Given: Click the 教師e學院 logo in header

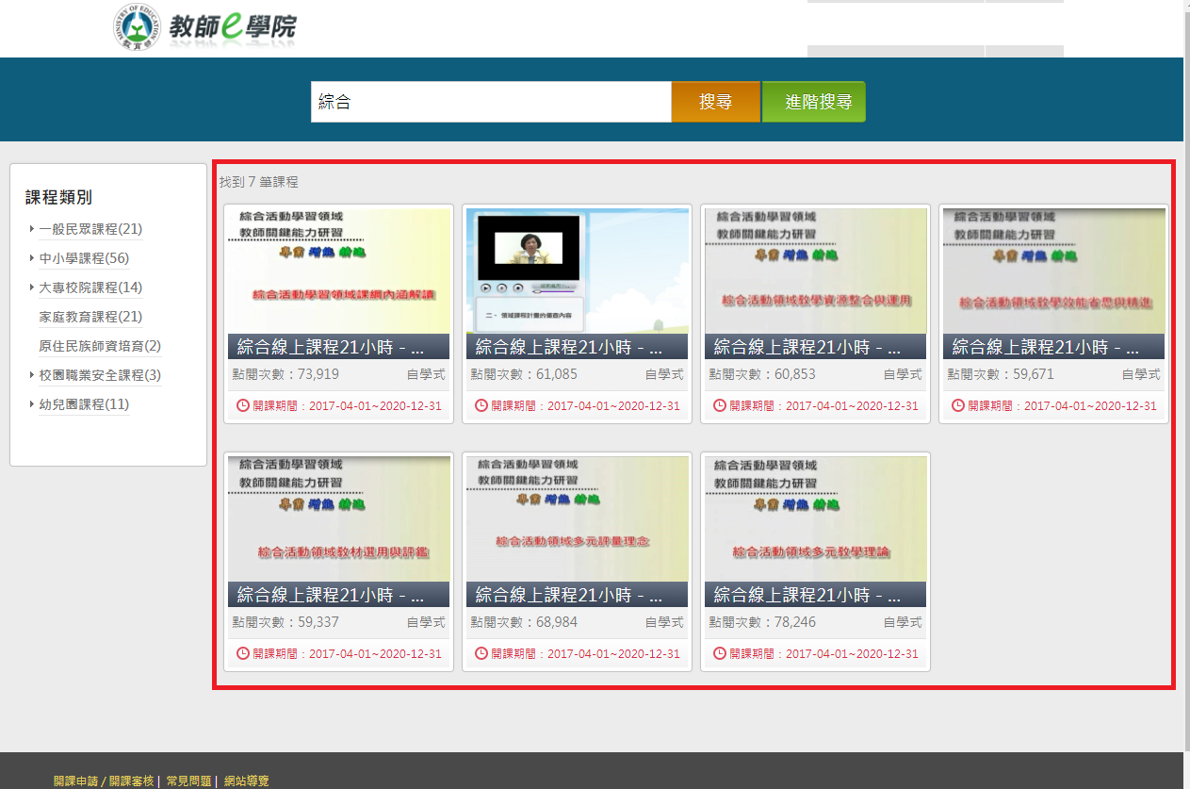Looking at the screenshot, I should click(204, 27).
